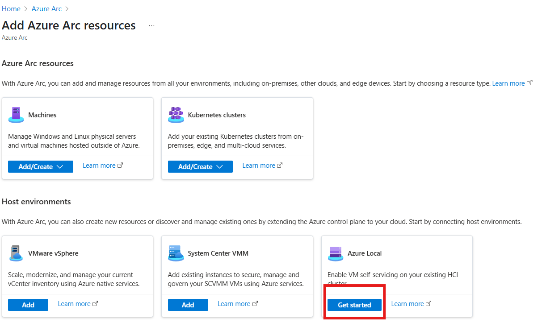Image resolution: width=542 pixels, height=323 pixels.
Task: Click the Host environments heading
Action: click(36, 202)
